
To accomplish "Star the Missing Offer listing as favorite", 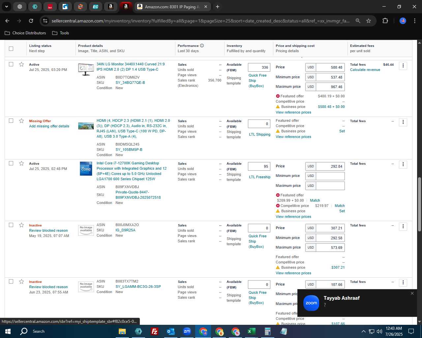I will (21, 121).
